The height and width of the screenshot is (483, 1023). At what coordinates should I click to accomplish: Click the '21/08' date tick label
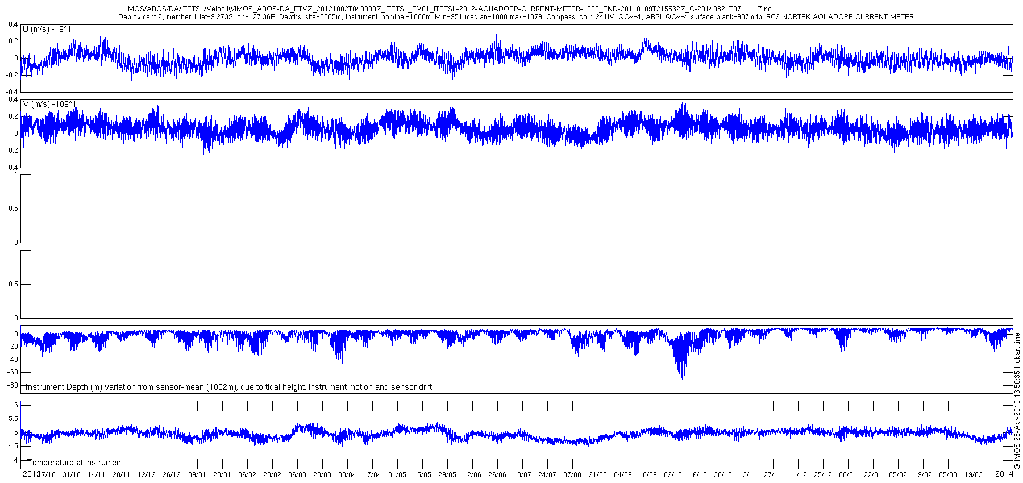pos(598,474)
